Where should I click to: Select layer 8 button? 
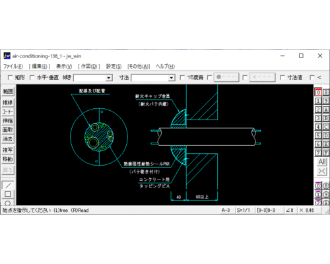click(326, 92)
